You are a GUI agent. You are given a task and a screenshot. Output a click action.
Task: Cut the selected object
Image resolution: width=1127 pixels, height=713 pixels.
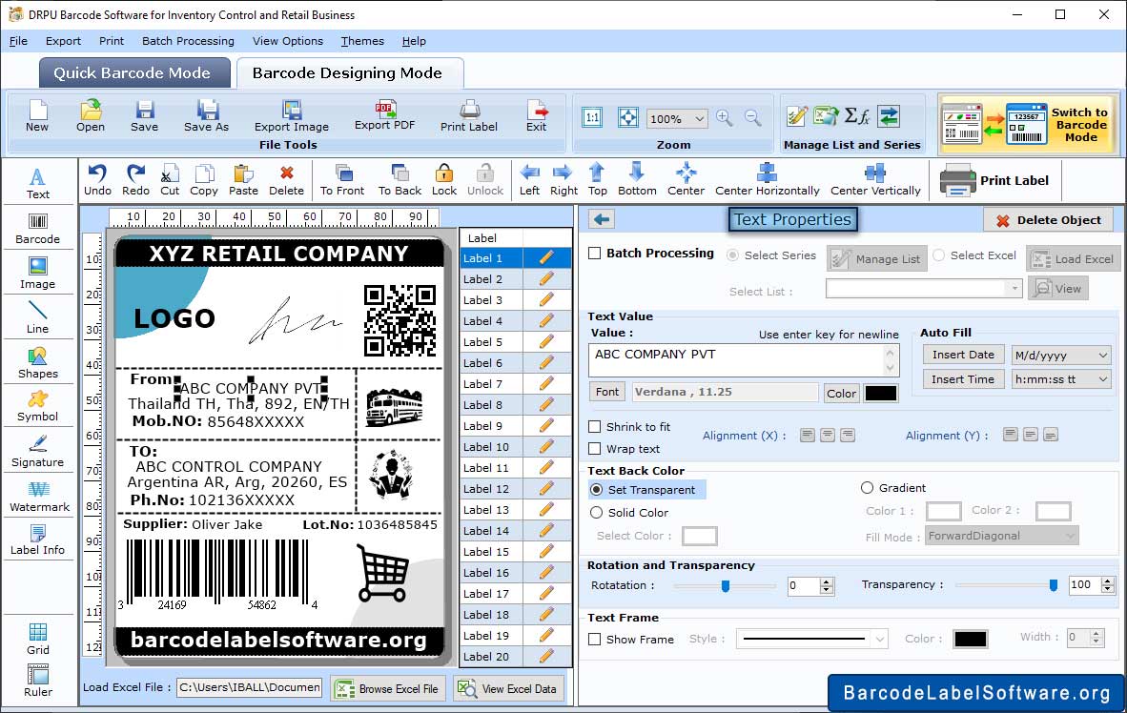point(170,180)
